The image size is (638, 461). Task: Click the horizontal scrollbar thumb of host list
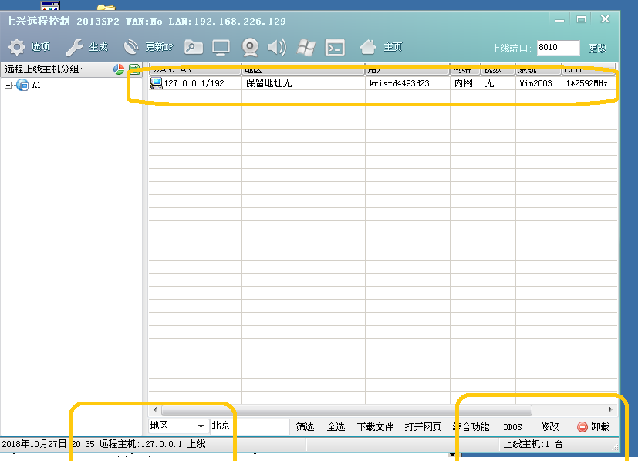346,410
